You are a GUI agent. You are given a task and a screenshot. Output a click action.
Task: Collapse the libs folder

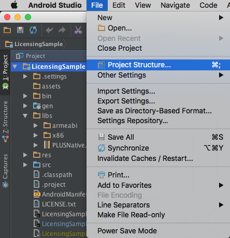tap(25, 116)
